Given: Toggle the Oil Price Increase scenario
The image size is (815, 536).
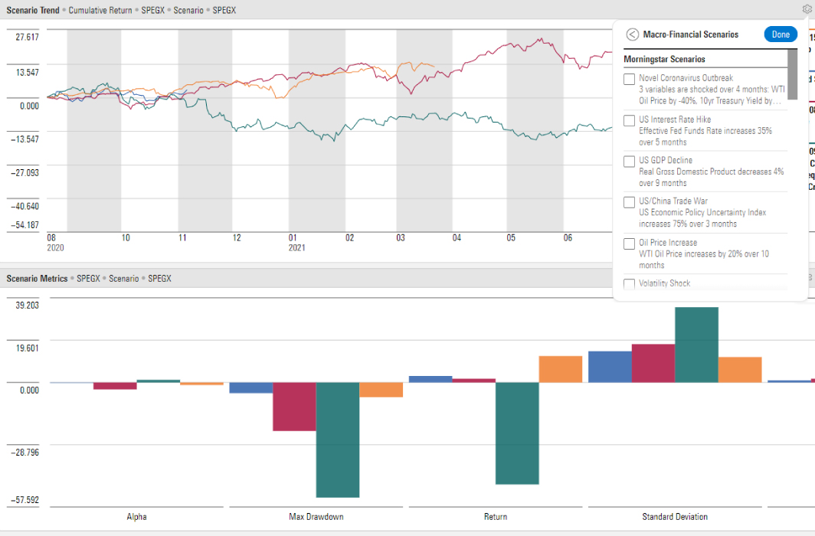Looking at the screenshot, I should 629,243.
